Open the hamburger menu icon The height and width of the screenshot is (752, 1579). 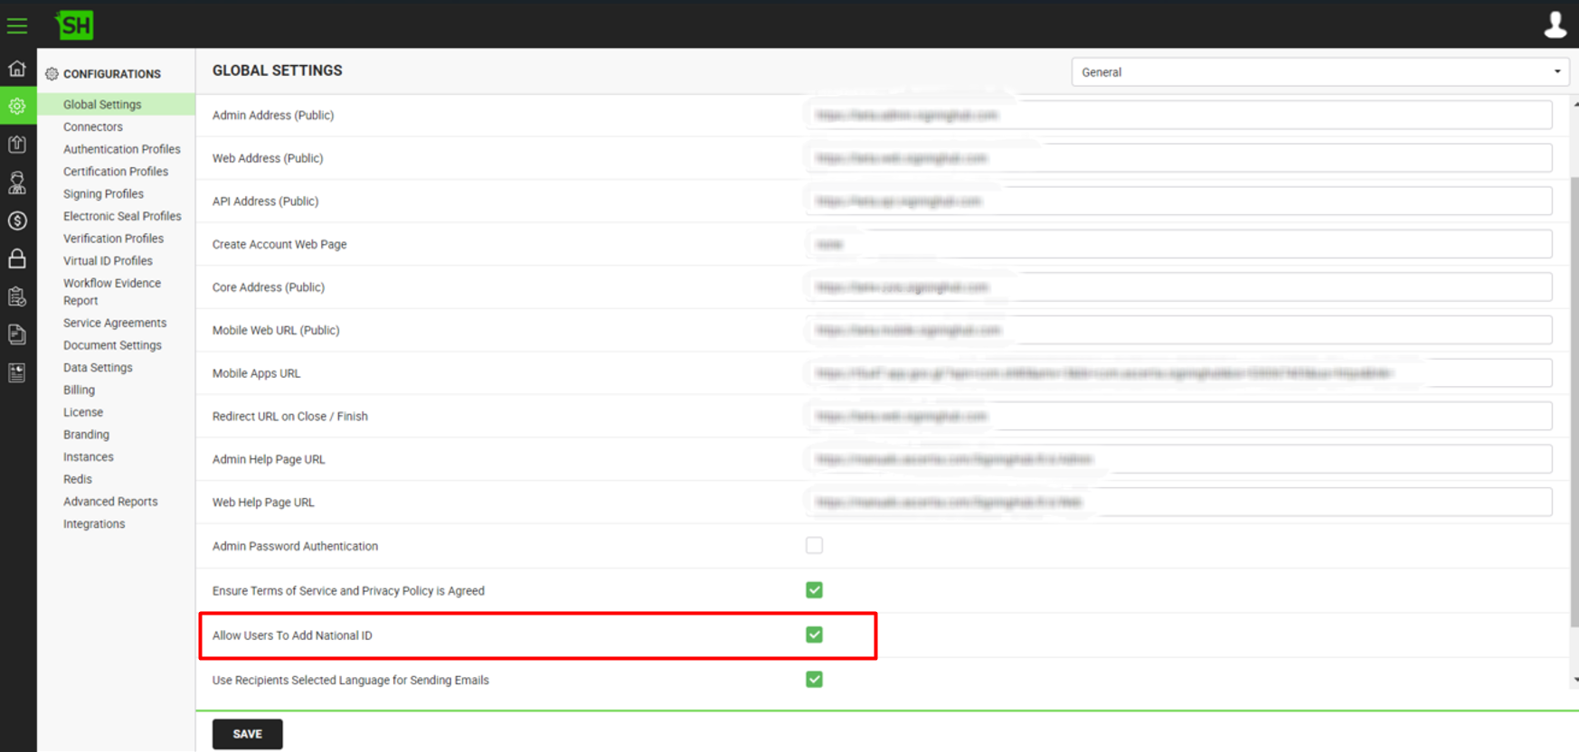point(17,25)
